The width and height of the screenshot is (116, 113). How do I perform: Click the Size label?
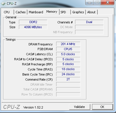pos(12,27)
